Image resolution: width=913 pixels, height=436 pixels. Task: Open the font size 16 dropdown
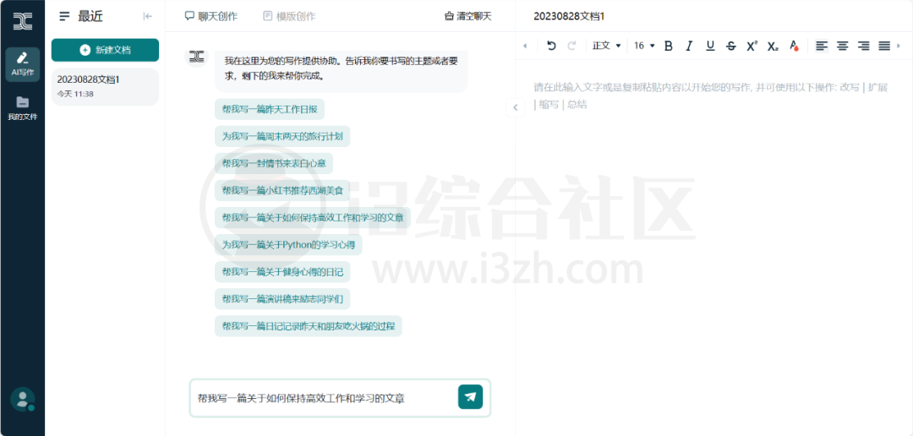[644, 46]
